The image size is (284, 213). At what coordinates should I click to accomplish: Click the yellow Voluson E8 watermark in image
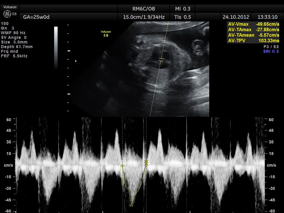pos(106,34)
